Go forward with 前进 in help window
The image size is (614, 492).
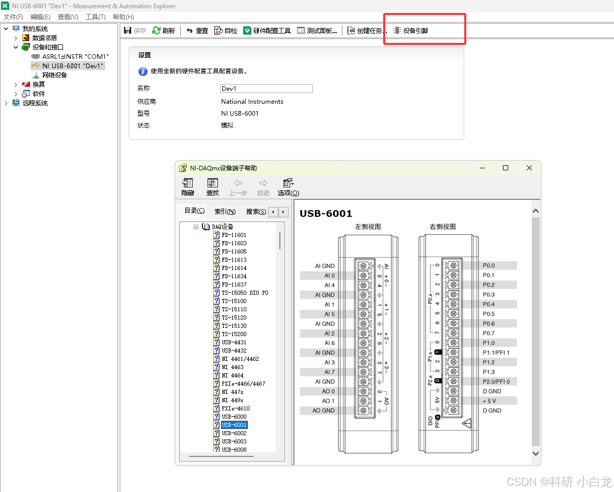coord(263,187)
